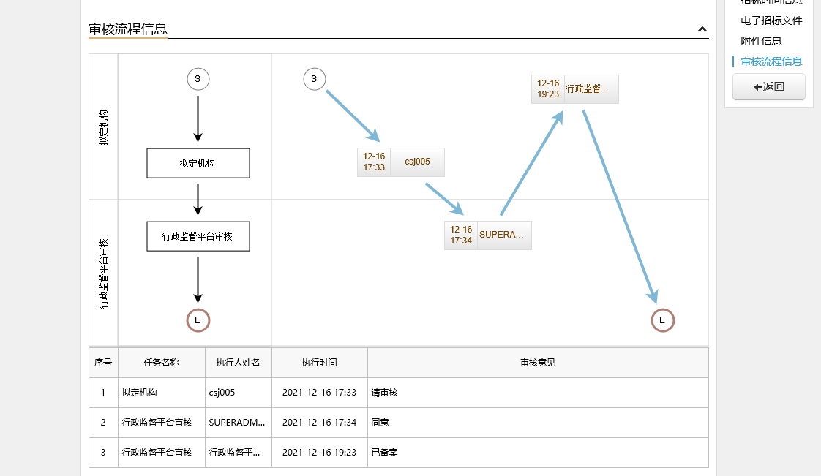This screenshot has height=476, width=821.
Task: Click the E end node of the process diagram
Action: pyautogui.click(x=663, y=320)
